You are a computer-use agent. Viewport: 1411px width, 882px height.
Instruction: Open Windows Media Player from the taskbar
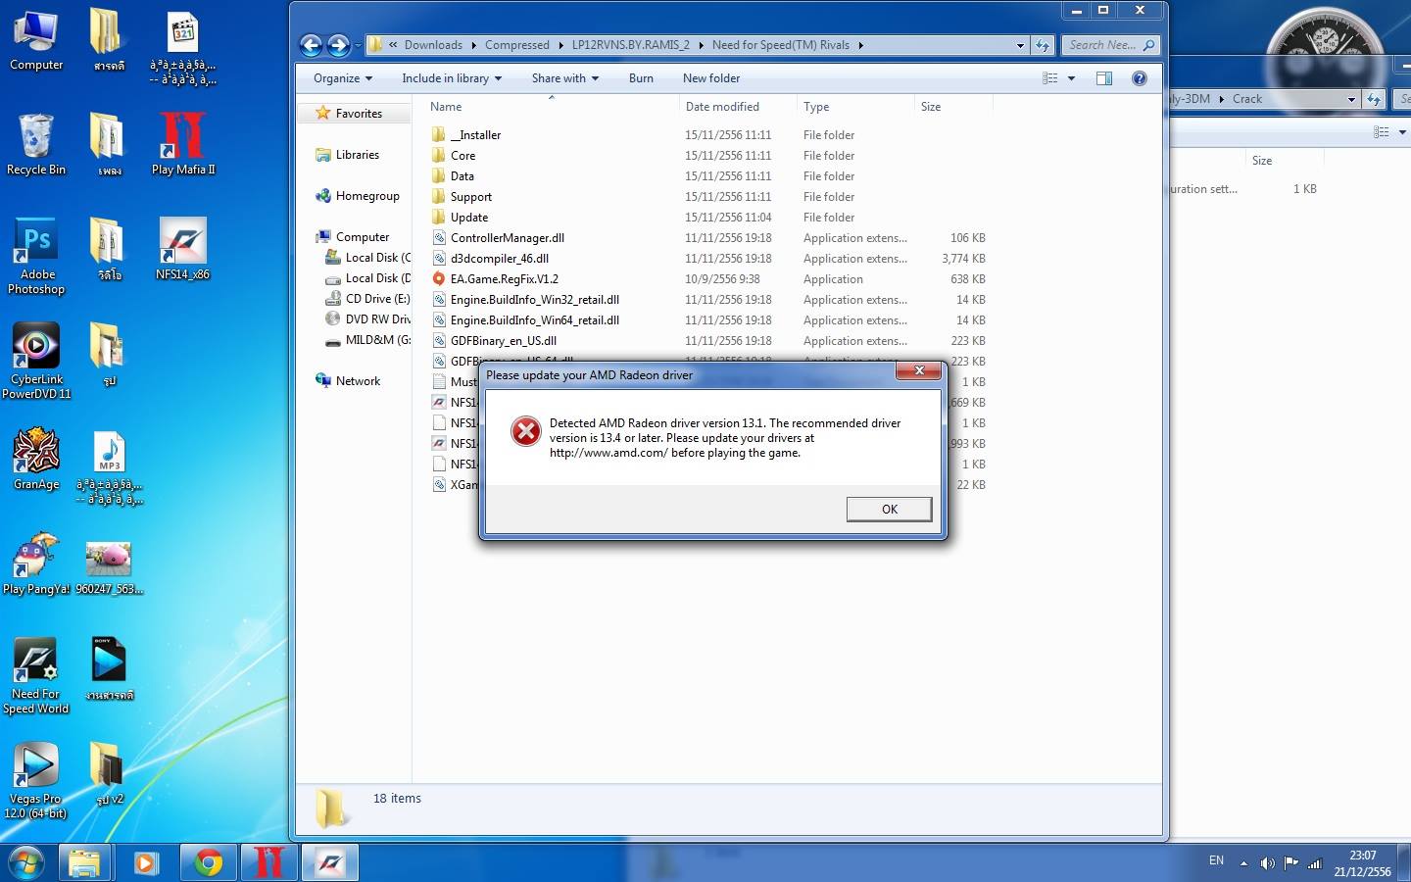[x=146, y=862]
